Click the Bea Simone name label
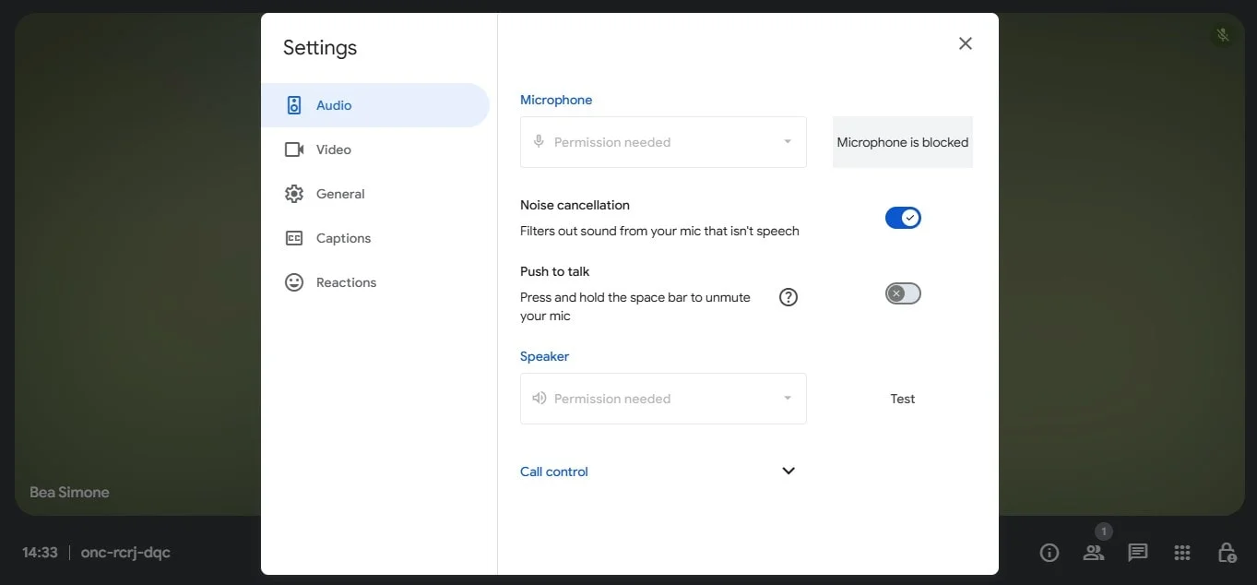 click(69, 493)
